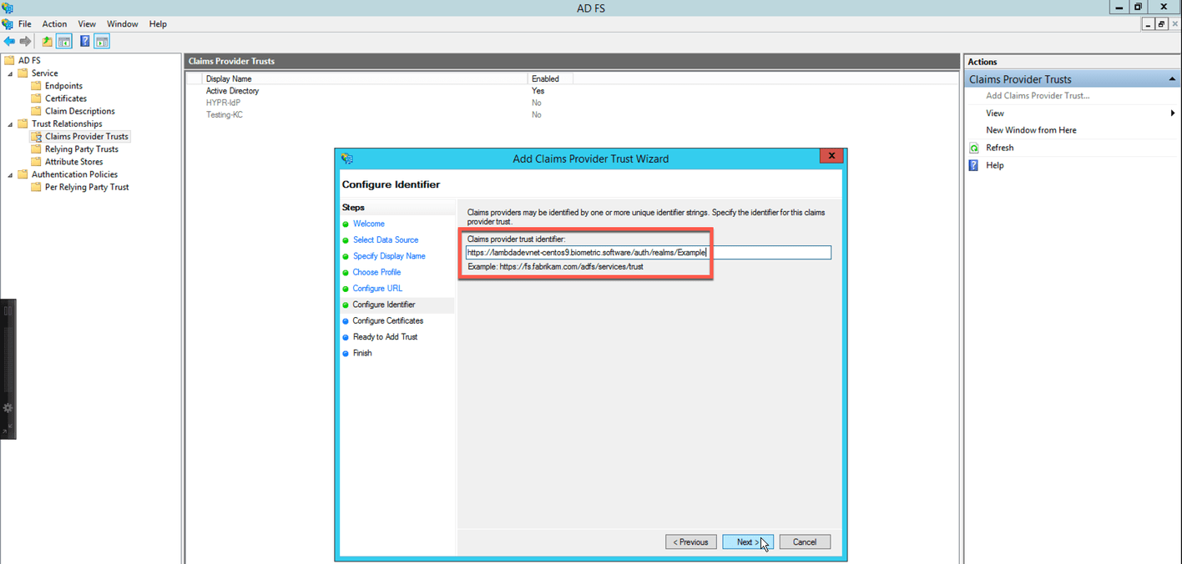
Task: Click the Export List folder toolbar icon
Action: coord(46,41)
